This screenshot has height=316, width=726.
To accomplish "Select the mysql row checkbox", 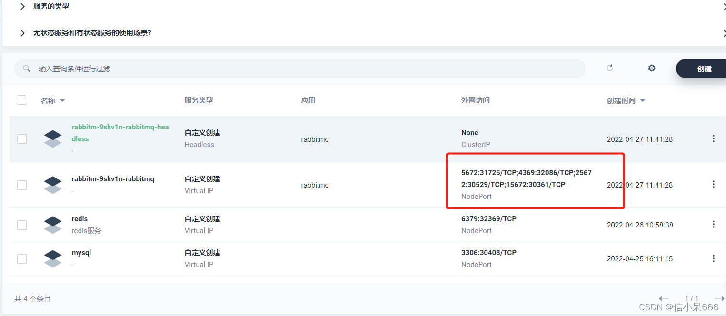I will click(x=22, y=259).
